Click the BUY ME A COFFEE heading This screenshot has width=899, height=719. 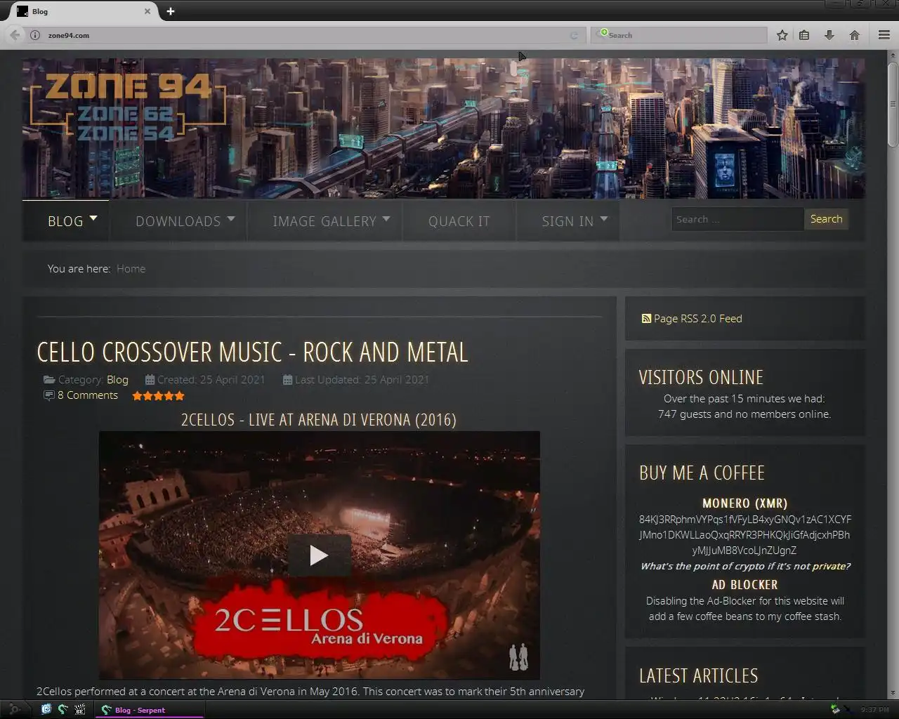tap(702, 473)
